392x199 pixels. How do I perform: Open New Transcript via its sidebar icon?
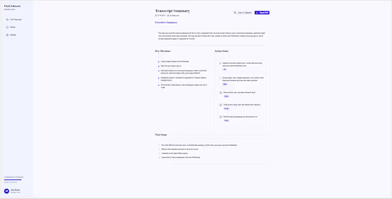pyautogui.click(x=7, y=20)
